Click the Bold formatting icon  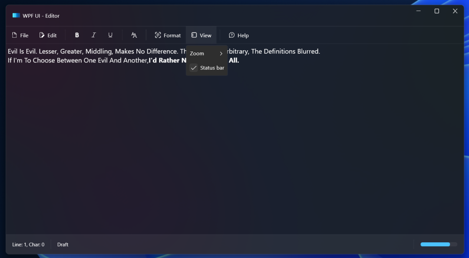point(77,35)
